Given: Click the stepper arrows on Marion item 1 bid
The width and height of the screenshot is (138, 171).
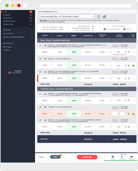Looking at the screenshot, I should click(125, 52).
